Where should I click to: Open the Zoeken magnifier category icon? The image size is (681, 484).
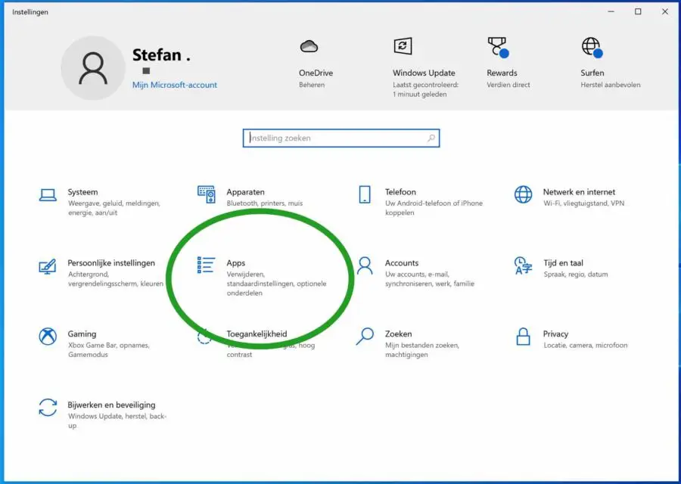pos(365,337)
